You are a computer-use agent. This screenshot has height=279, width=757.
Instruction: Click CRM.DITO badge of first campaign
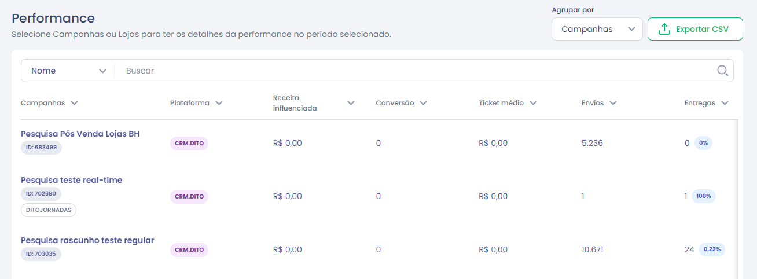189,143
